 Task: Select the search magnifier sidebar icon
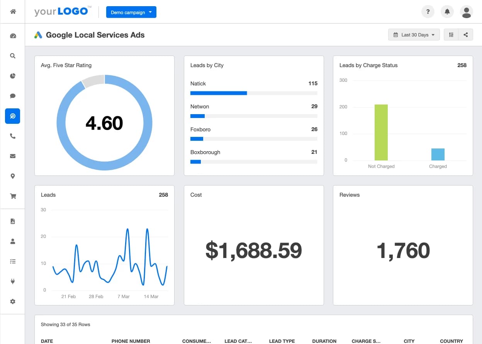(13, 56)
